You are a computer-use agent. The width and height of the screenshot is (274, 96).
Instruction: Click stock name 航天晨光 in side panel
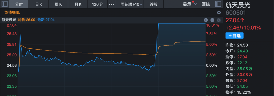pyautogui.click(x=238, y=5)
